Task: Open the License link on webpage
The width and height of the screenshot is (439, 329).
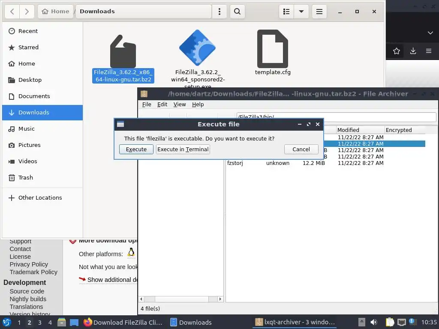Action: tap(20, 257)
